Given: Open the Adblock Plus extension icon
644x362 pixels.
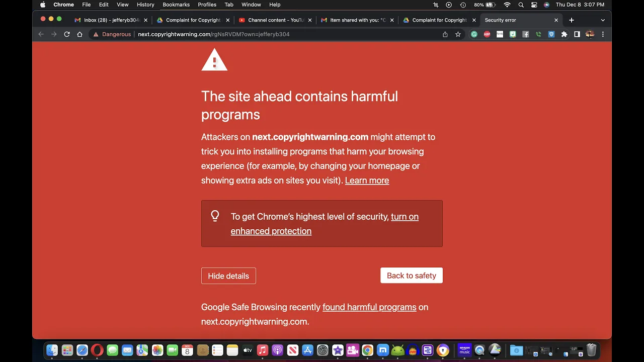Looking at the screenshot, I should point(487,34).
